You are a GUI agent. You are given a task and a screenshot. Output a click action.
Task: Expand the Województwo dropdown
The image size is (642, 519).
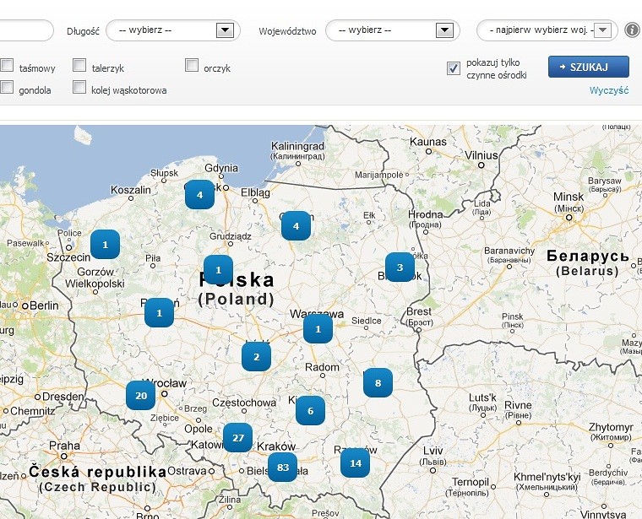[x=392, y=30]
